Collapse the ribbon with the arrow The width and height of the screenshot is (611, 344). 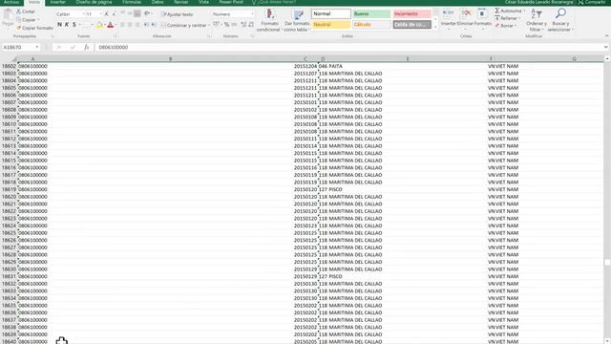pyautogui.click(x=607, y=36)
